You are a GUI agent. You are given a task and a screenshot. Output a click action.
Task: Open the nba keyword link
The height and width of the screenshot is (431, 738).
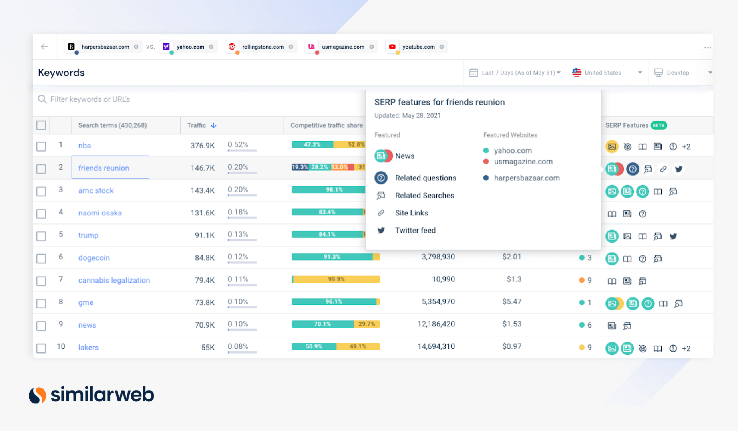pos(84,146)
